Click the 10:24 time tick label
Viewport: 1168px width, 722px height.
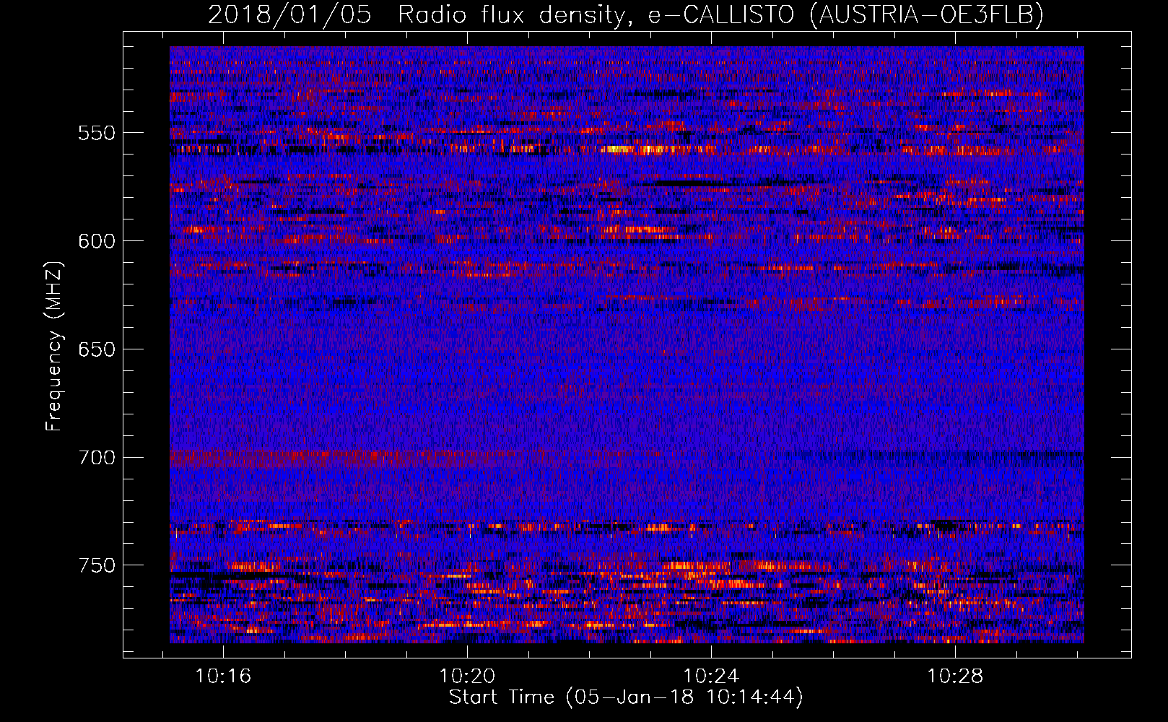tap(711, 676)
